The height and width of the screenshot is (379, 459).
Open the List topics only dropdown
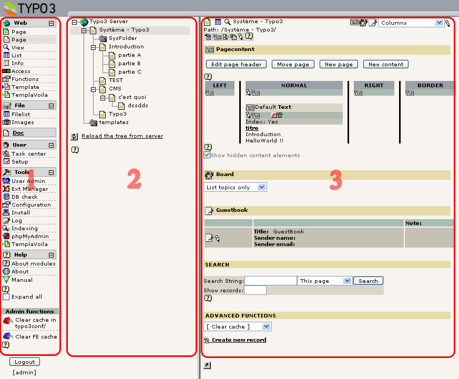(x=235, y=187)
